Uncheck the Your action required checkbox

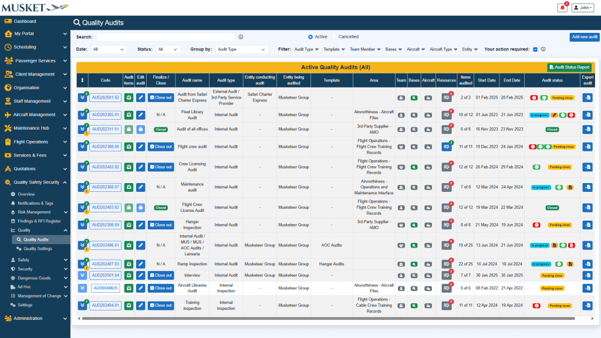coord(535,49)
